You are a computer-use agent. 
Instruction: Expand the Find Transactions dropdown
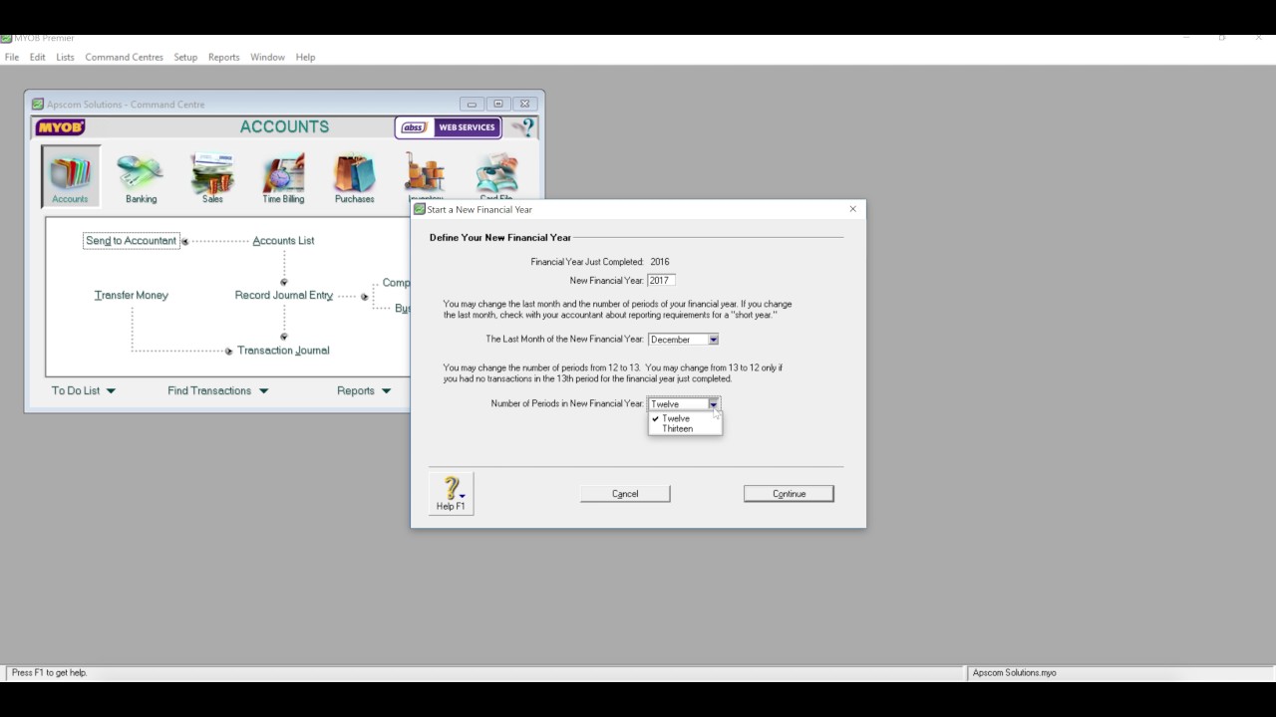218,390
